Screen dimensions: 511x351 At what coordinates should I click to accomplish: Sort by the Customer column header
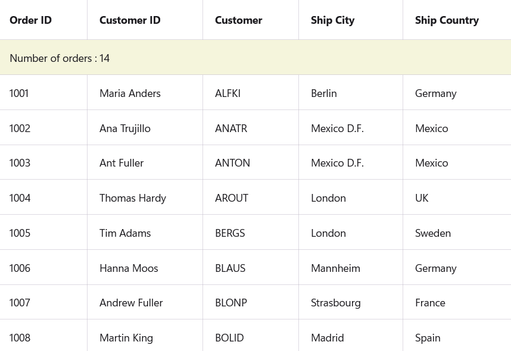click(238, 20)
